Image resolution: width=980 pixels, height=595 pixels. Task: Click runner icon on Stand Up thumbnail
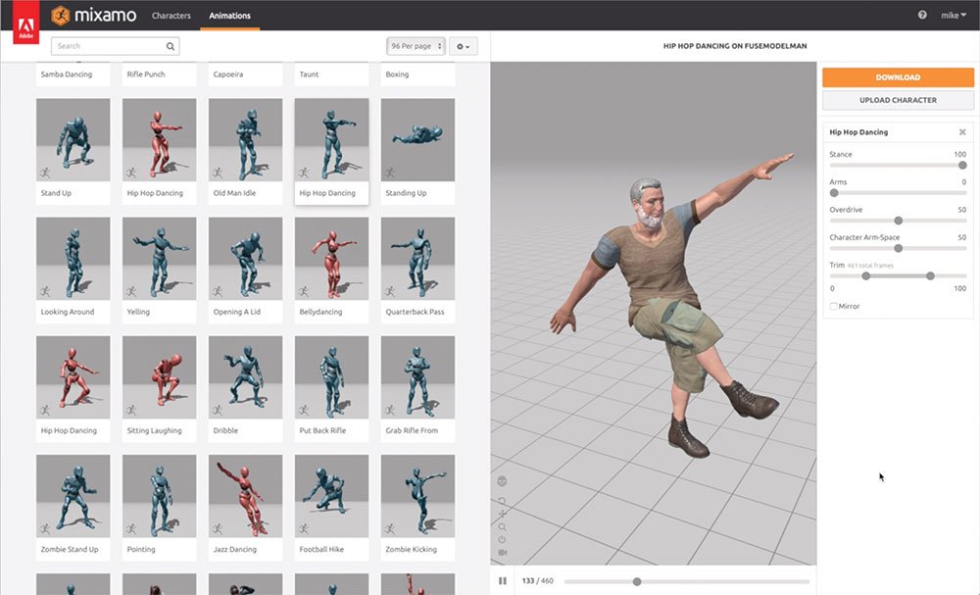click(45, 173)
